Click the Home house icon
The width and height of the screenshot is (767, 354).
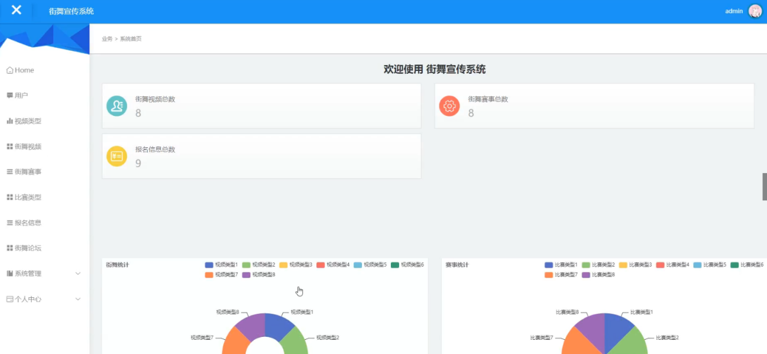click(x=9, y=70)
